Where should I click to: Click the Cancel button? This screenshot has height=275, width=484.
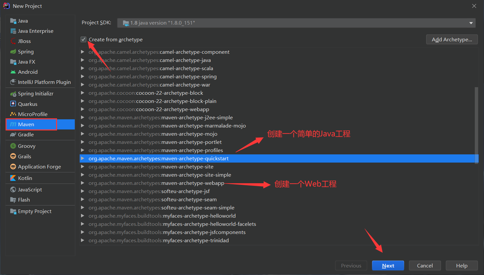coord(425,265)
